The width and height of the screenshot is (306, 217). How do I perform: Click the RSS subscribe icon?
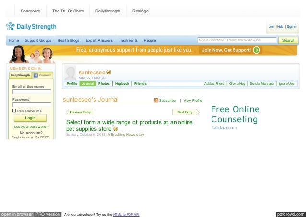point(156,100)
